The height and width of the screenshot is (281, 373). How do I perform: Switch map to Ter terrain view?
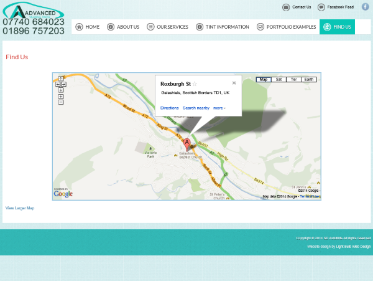coord(294,80)
